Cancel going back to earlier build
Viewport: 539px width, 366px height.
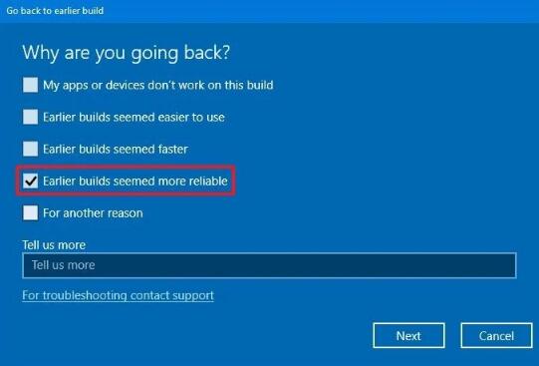pos(496,335)
